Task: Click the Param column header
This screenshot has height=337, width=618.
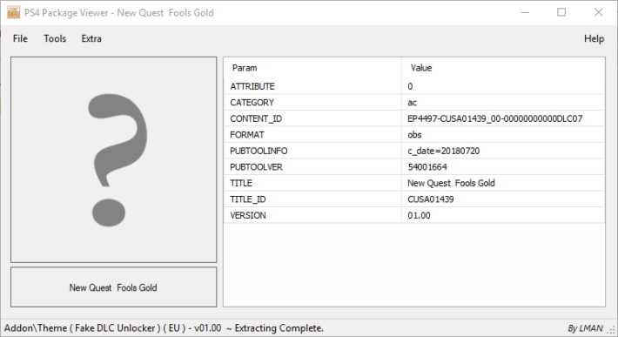Action: click(312, 68)
